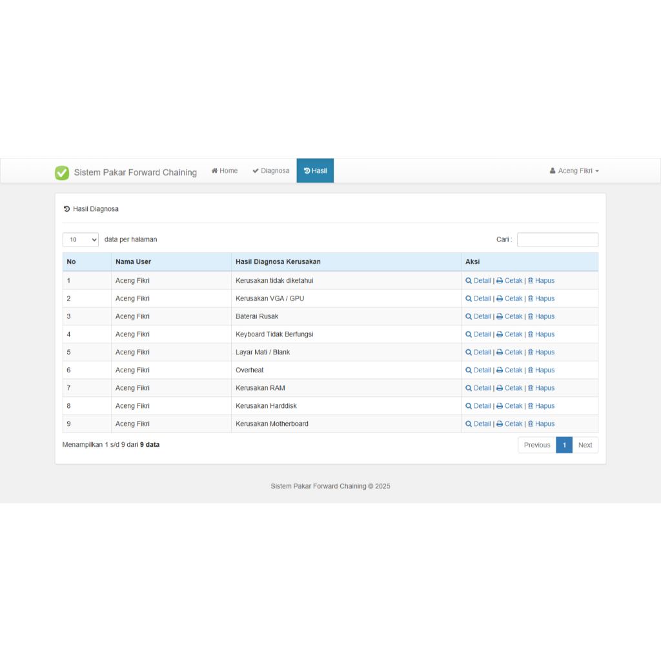Click Hapus for Kerusakan VGA / GPU
This screenshot has height=661, width=661.
click(x=542, y=298)
